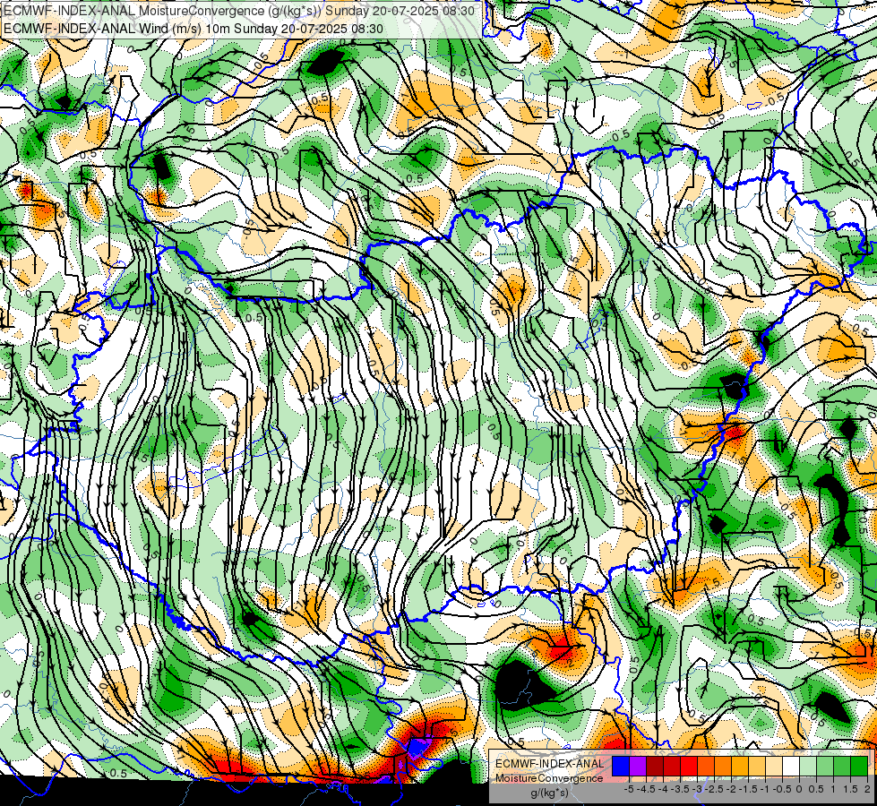Click the '1.5' legend scale value

[850, 789]
